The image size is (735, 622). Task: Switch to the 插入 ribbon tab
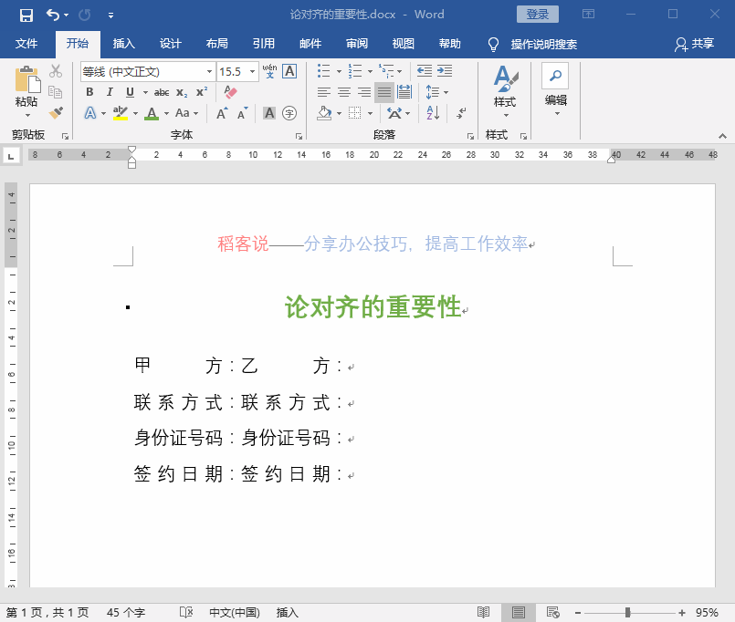(x=123, y=44)
